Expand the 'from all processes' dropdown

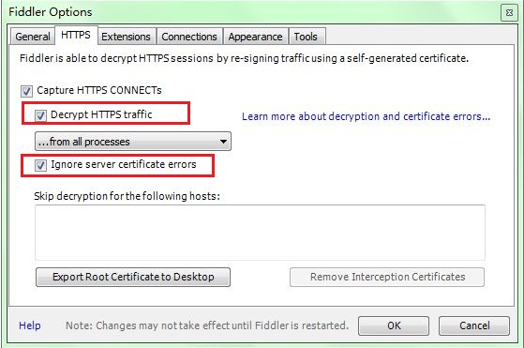[133, 142]
